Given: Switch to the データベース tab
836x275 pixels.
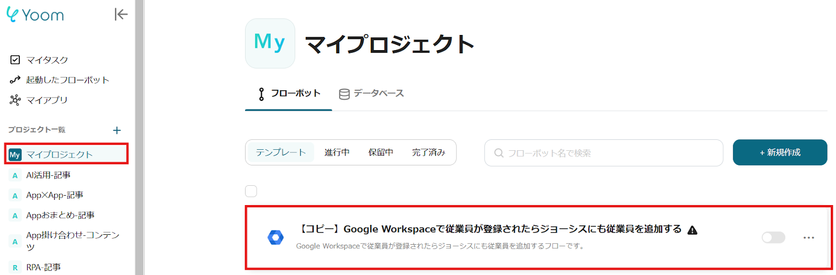Looking at the screenshot, I should 371,94.
